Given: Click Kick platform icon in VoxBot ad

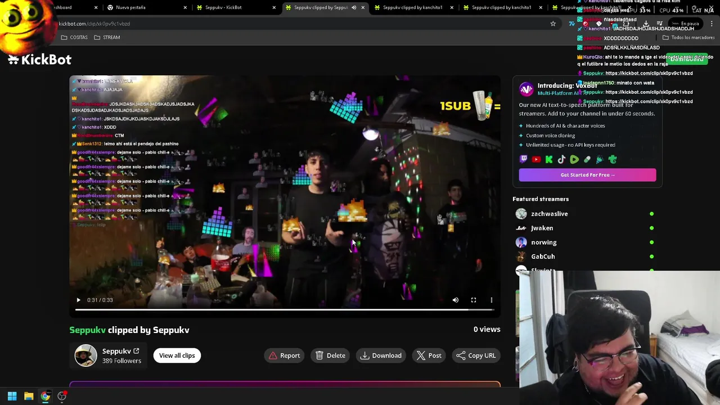Looking at the screenshot, I should tap(549, 160).
